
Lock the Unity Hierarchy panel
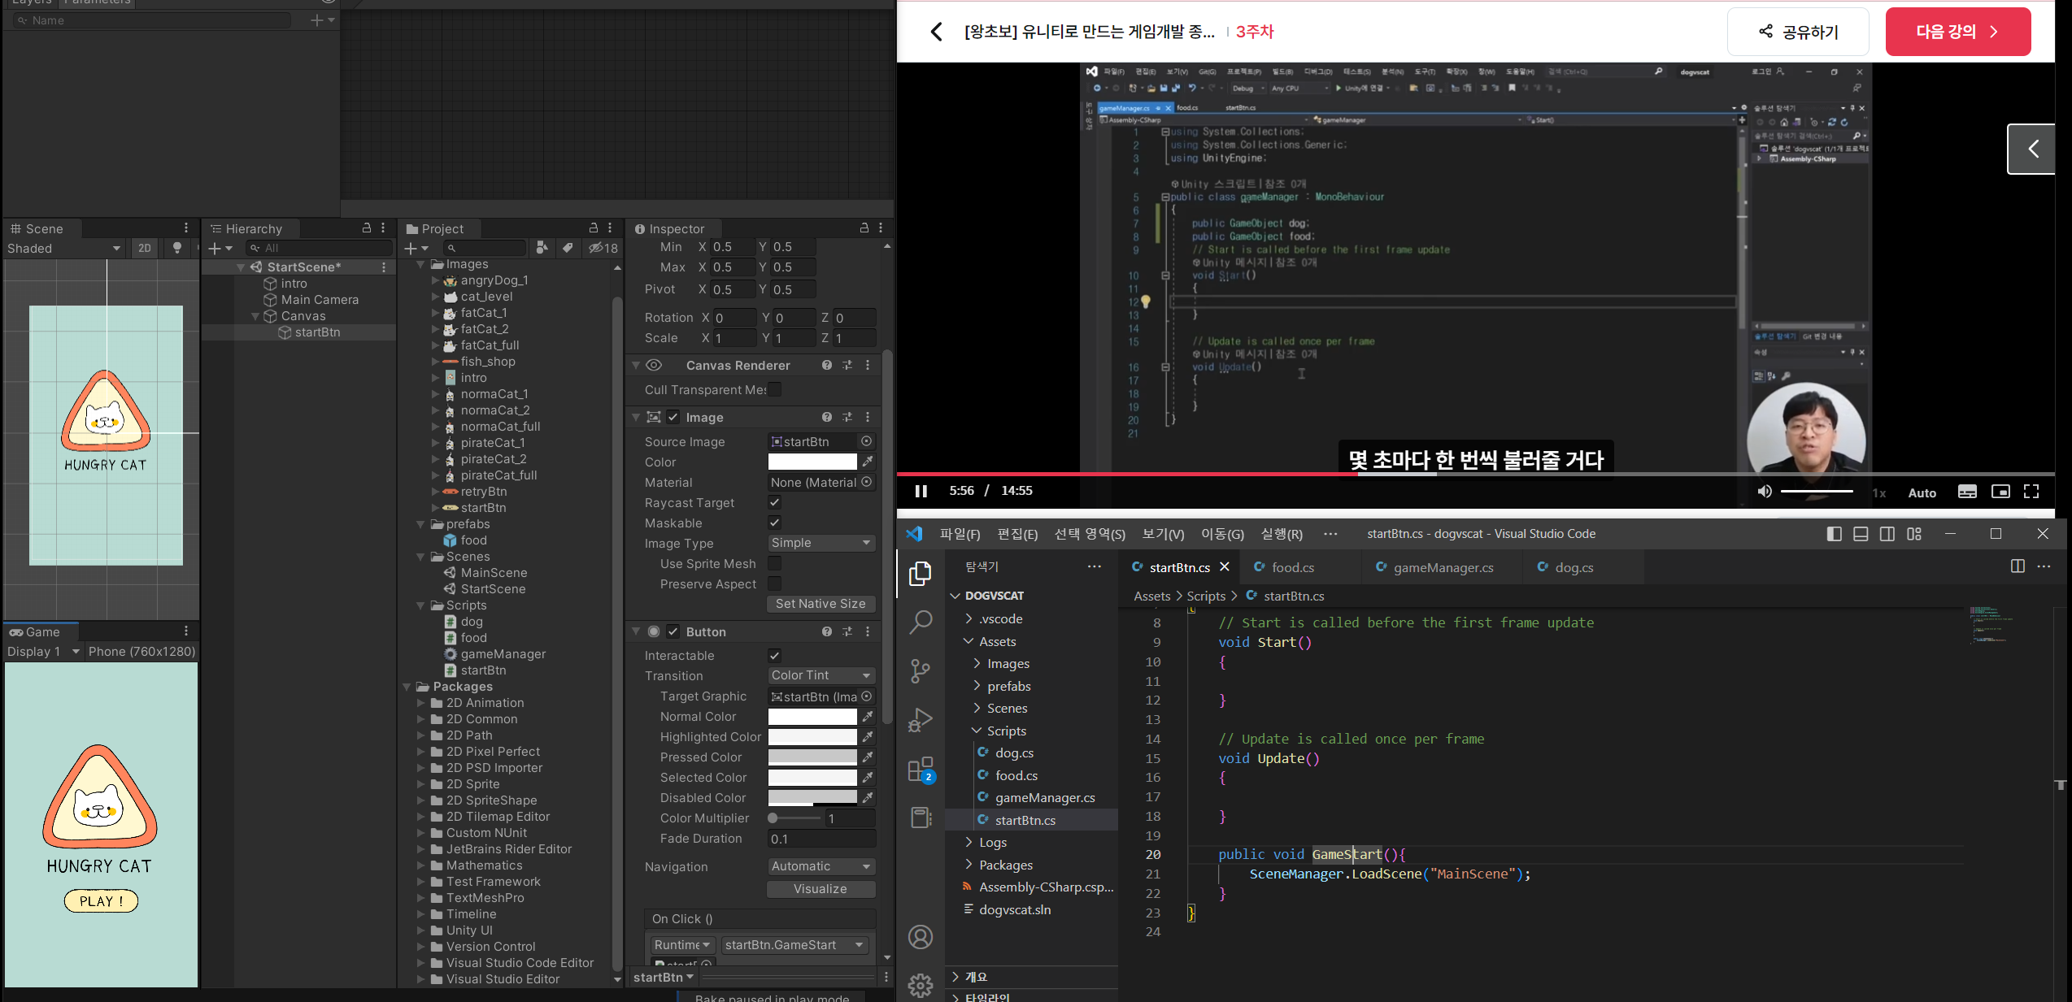pos(367,228)
